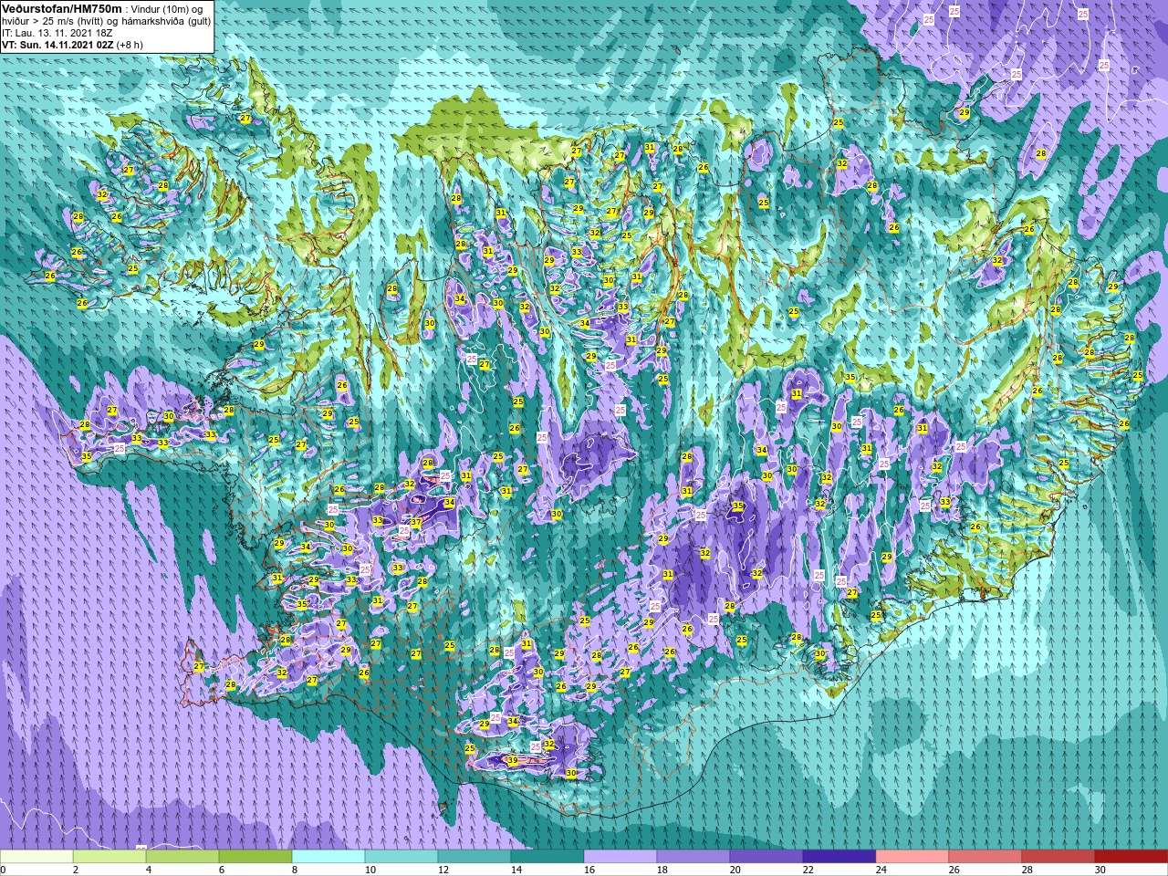Click the 0–2 m/s pale cream legend swatch
The image size is (1168, 876).
[36, 857]
